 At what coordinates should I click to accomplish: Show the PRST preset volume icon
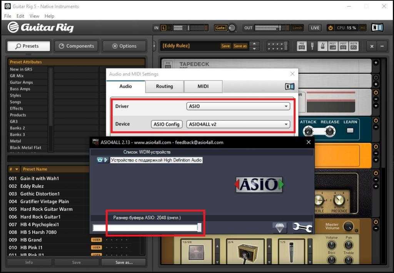[333, 46]
